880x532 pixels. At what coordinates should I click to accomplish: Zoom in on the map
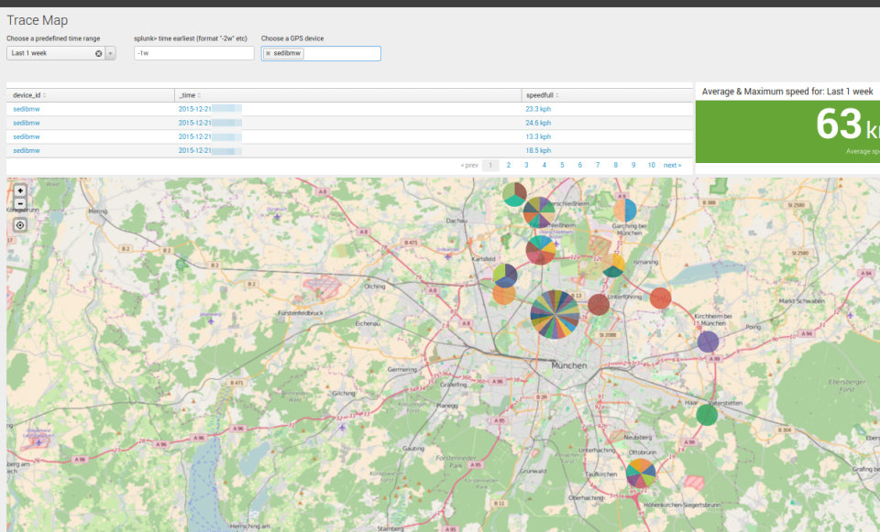pyautogui.click(x=20, y=190)
